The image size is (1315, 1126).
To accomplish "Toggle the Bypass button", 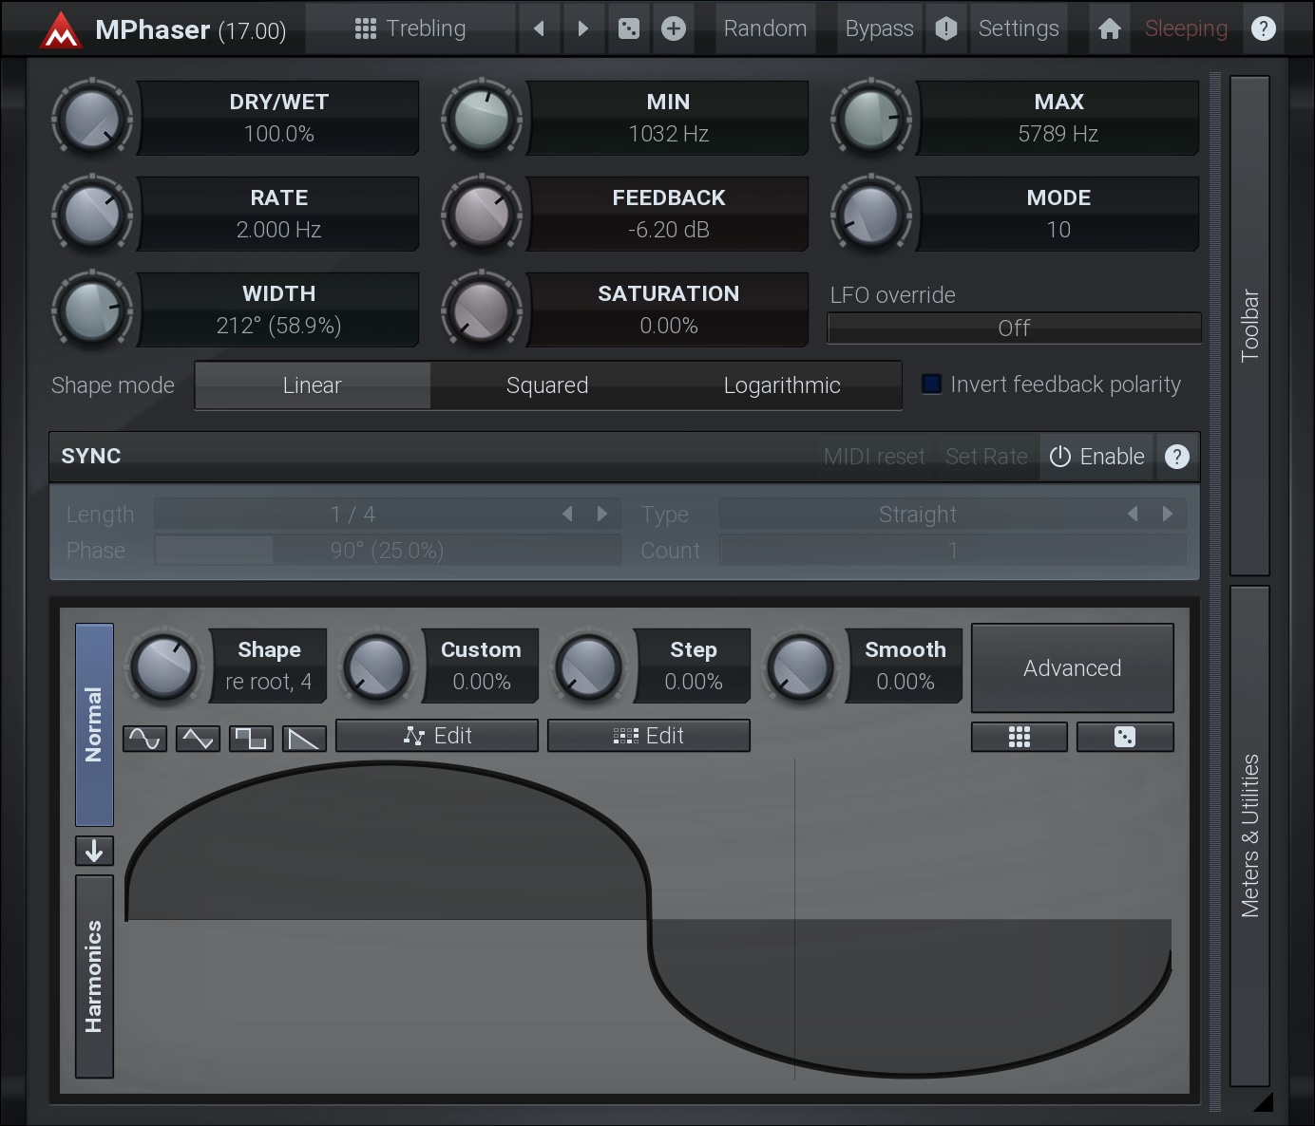I will [x=879, y=28].
